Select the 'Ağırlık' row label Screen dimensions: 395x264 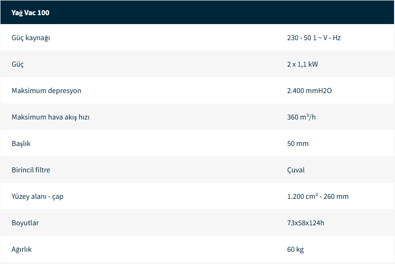coord(22,249)
